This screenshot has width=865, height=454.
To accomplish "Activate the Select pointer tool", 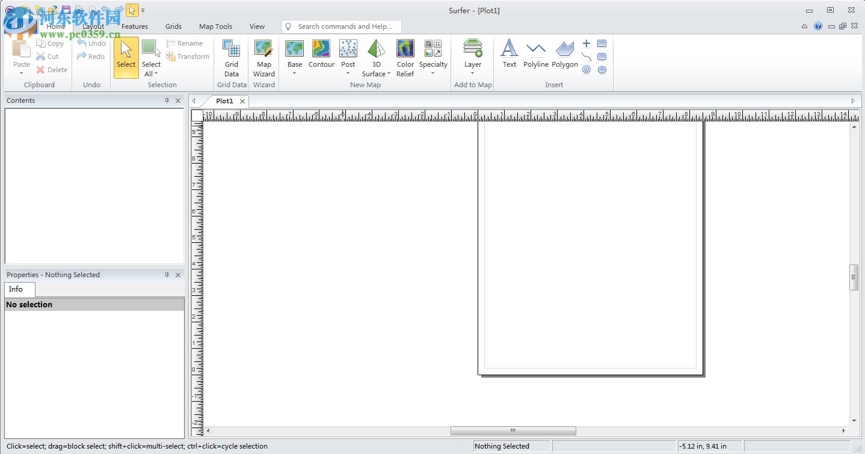I will (x=126, y=58).
